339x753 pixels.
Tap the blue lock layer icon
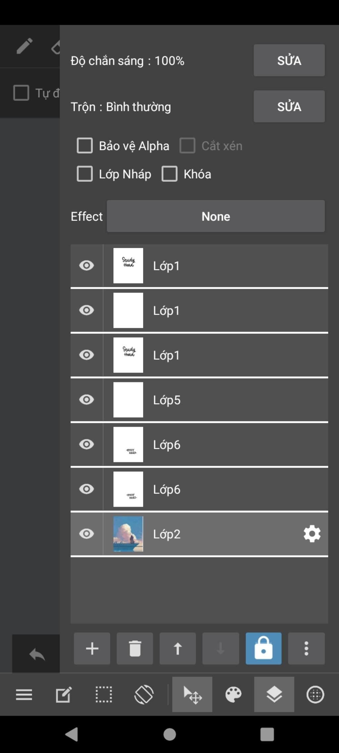click(264, 648)
